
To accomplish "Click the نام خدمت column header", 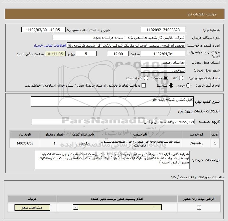I will tap(140, 134).
